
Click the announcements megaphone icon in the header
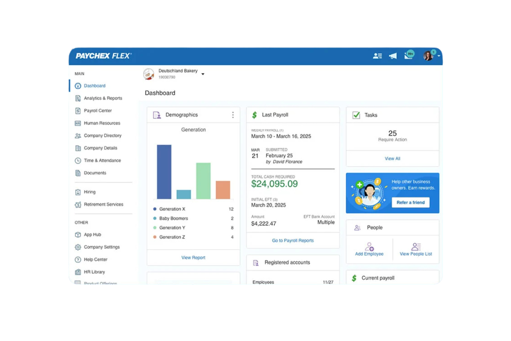point(393,56)
